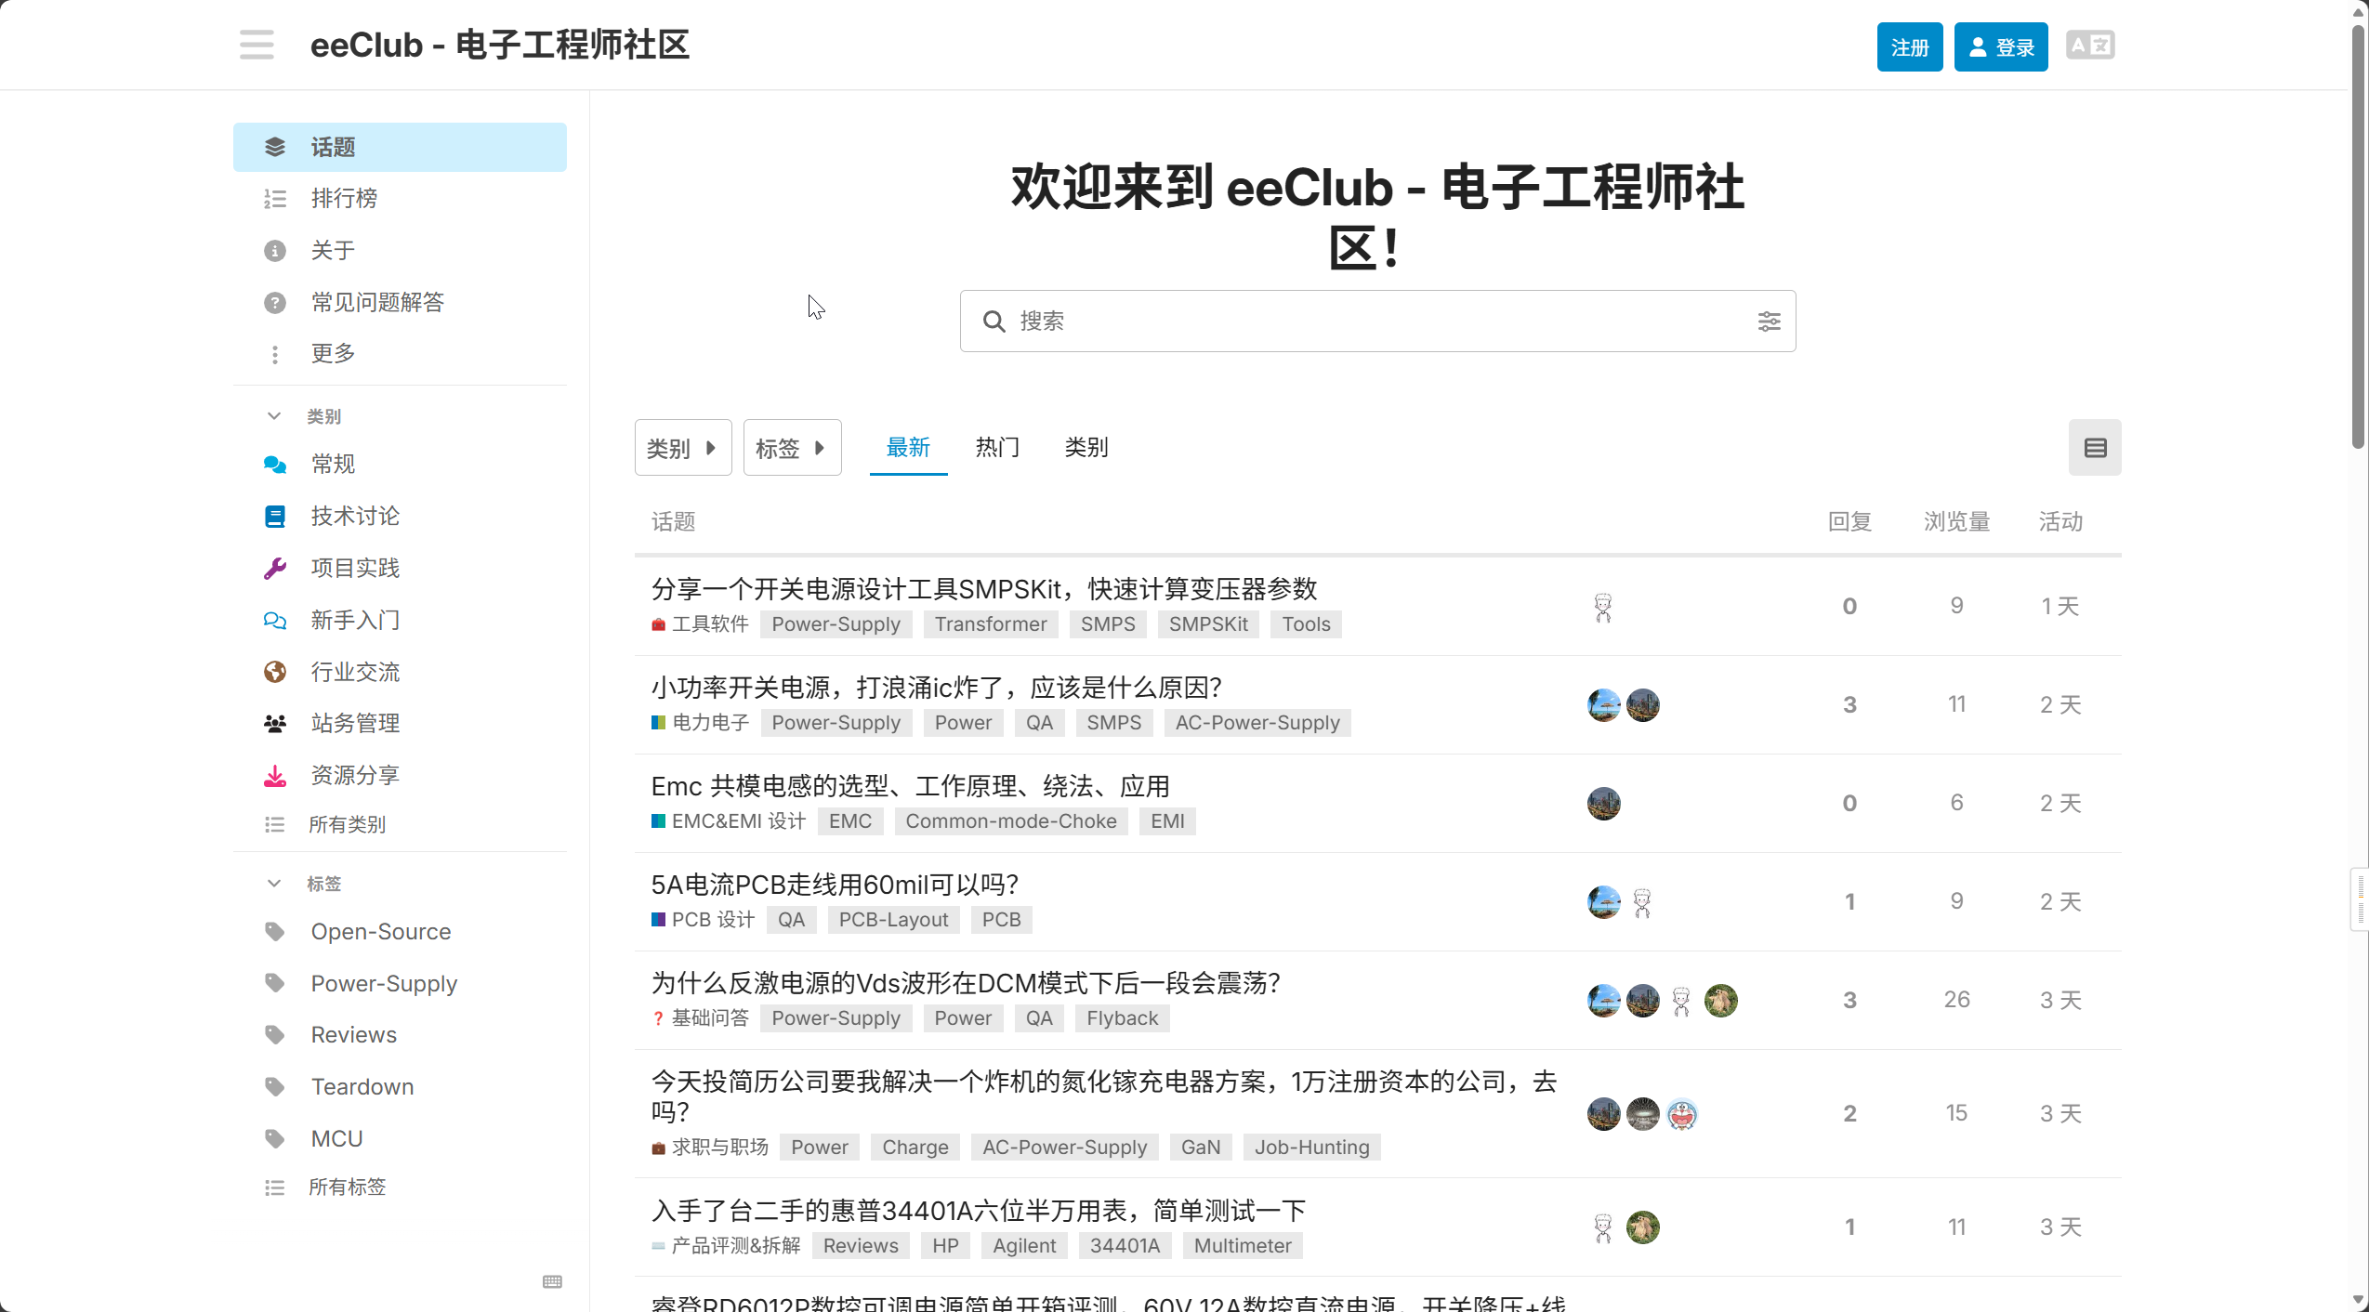
Task: Open the 类别 filter dropdown
Action: (682, 447)
